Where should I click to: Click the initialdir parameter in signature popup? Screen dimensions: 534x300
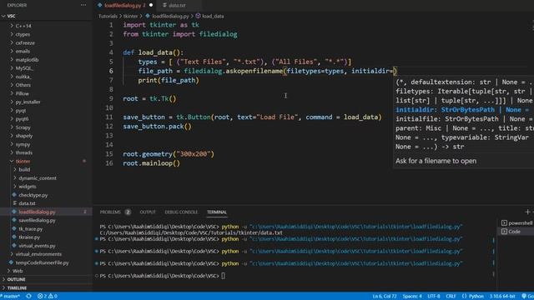pyautogui.click(x=462, y=110)
